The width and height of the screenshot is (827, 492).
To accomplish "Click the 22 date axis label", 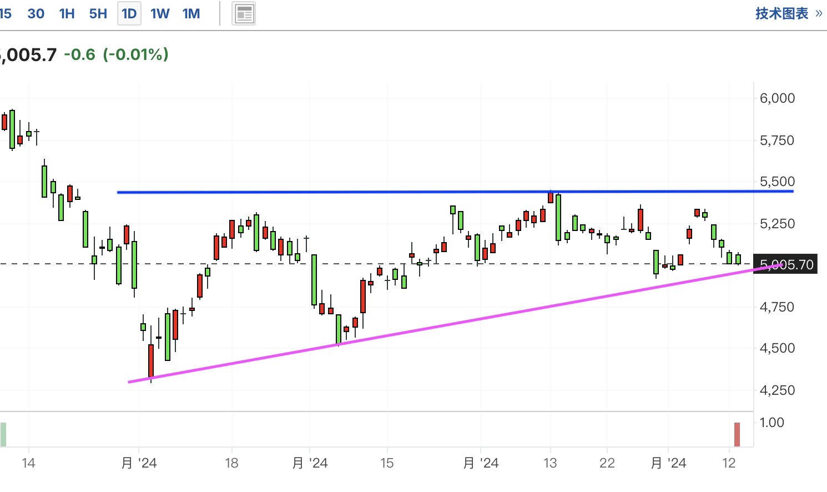I will pyautogui.click(x=607, y=463).
